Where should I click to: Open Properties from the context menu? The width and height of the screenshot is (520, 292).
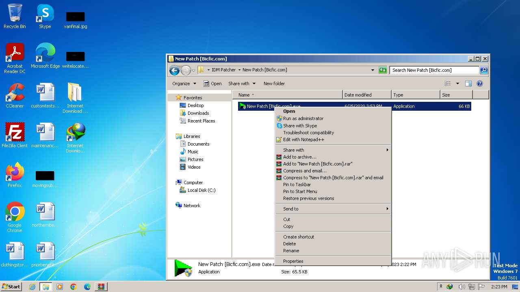[333, 261]
